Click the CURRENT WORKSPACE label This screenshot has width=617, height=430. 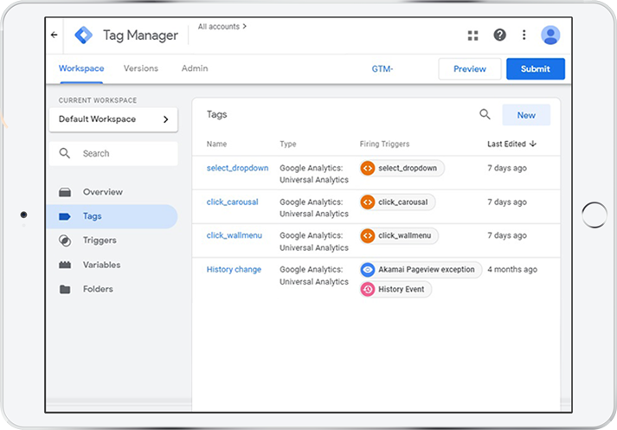coord(98,100)
